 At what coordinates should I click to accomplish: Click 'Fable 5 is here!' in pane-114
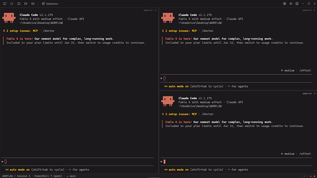click(178, 122)
